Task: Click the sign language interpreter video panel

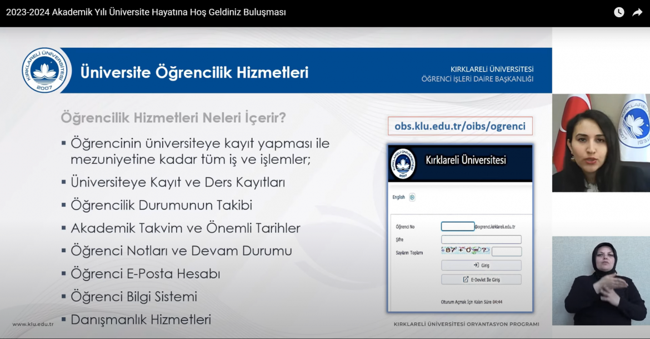Action: [601, 281]
